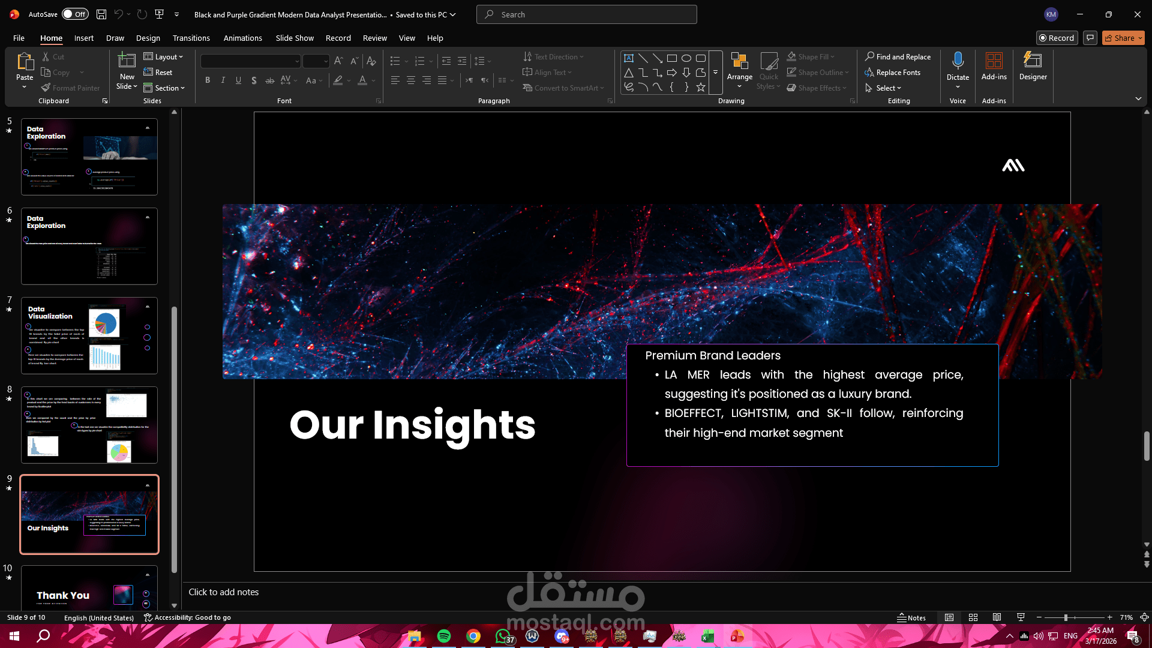Image resolution: width=1152 pixels, height=648 pixels.
Task: Click the New Slide icon
Action: 127,60
